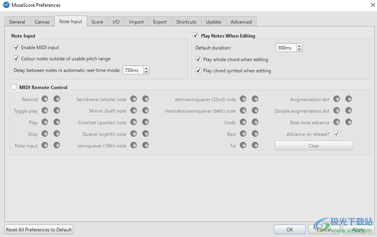Viewport: 377px width, 237px height.
Task: Confirm the preferences with OK
Action: pyautogui.click(x=289, y=229)
